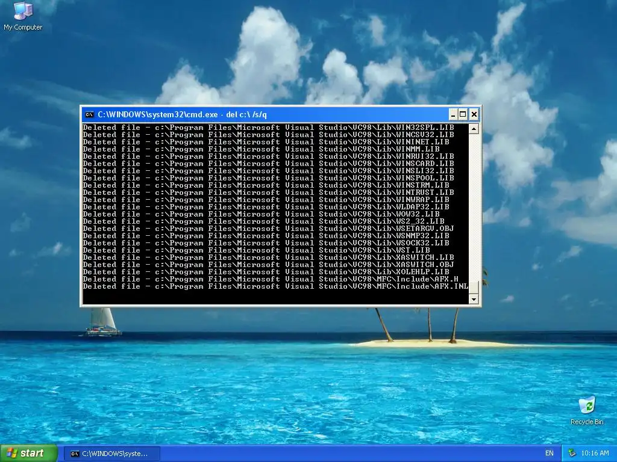Minimize the cmd.exe window
Screen dimensions: 617x462
453,114
